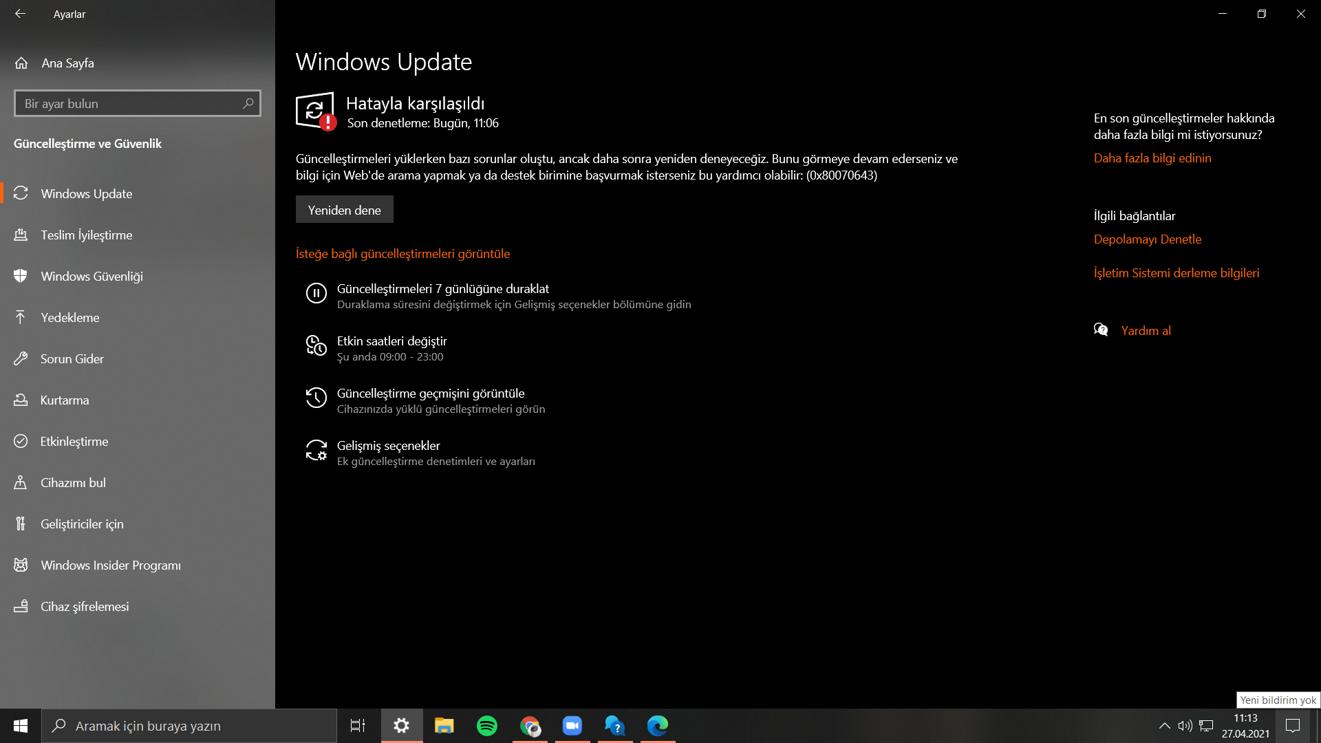
Task: Launch Zoom from the taskbar
Action: 572,726
